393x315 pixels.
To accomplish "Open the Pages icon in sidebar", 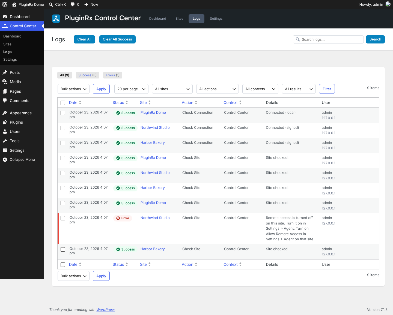I will (x=5, y=91).
